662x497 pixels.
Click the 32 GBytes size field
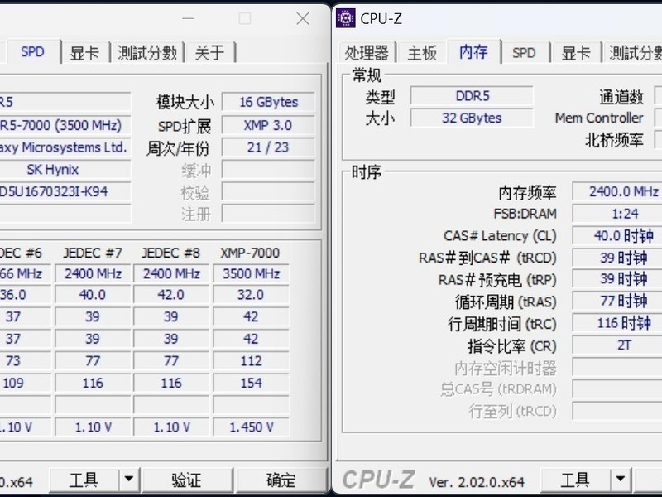[x=472, y=118]
